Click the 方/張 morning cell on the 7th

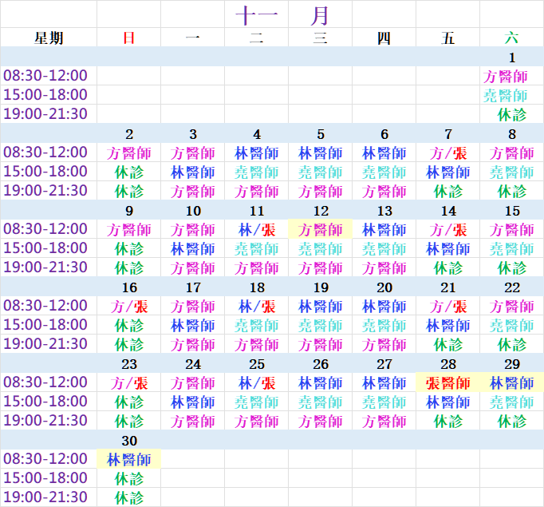coord(448,153)
